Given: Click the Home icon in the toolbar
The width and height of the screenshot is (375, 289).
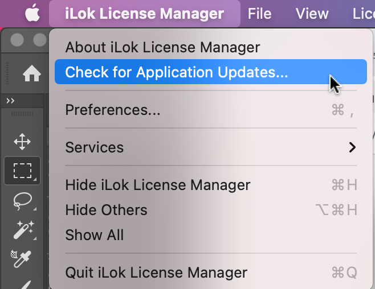Looking at the screenshot, I should click(31, 73).
